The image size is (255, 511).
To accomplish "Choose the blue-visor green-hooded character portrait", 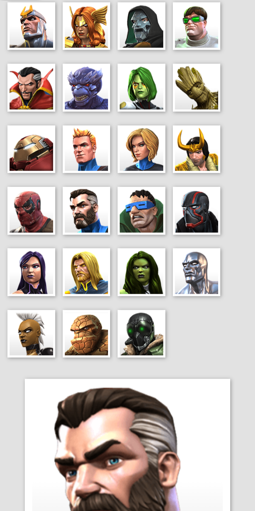I will point(141,211).
